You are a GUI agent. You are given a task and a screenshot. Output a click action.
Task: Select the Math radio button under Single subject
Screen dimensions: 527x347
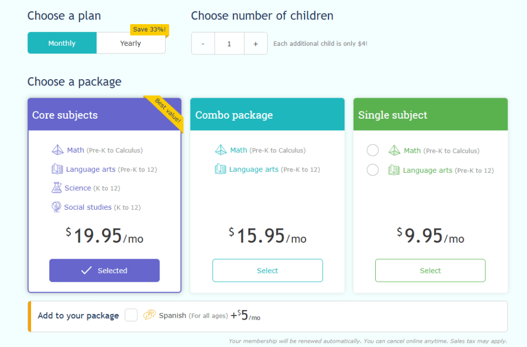point(373,150)
